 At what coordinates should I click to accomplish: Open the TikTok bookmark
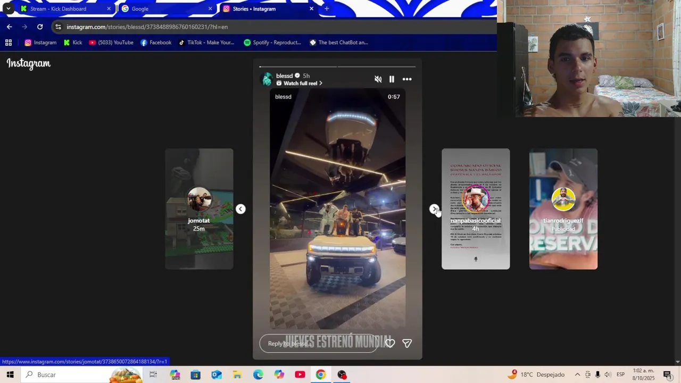click(206, 43)
